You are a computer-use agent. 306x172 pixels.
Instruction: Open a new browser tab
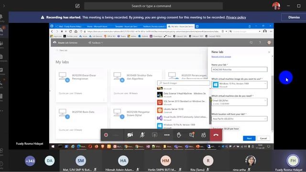tap(197, 26)
